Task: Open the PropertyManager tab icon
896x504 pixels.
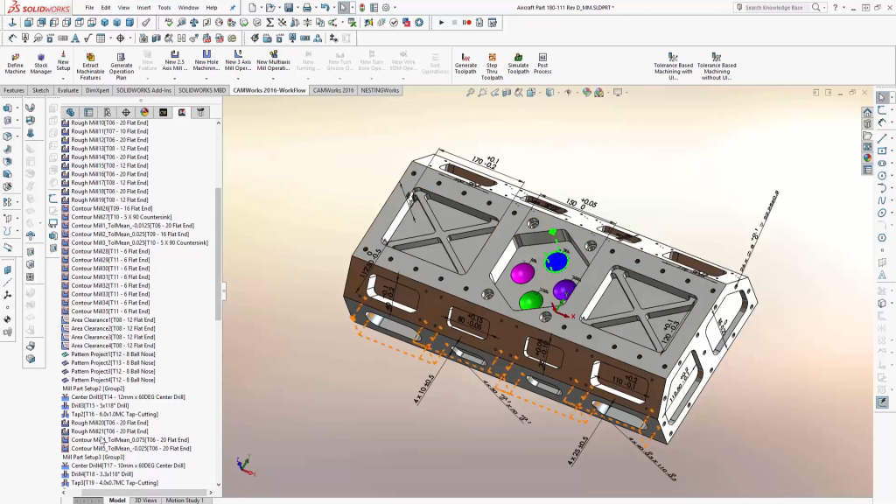Action: point(88,113)
